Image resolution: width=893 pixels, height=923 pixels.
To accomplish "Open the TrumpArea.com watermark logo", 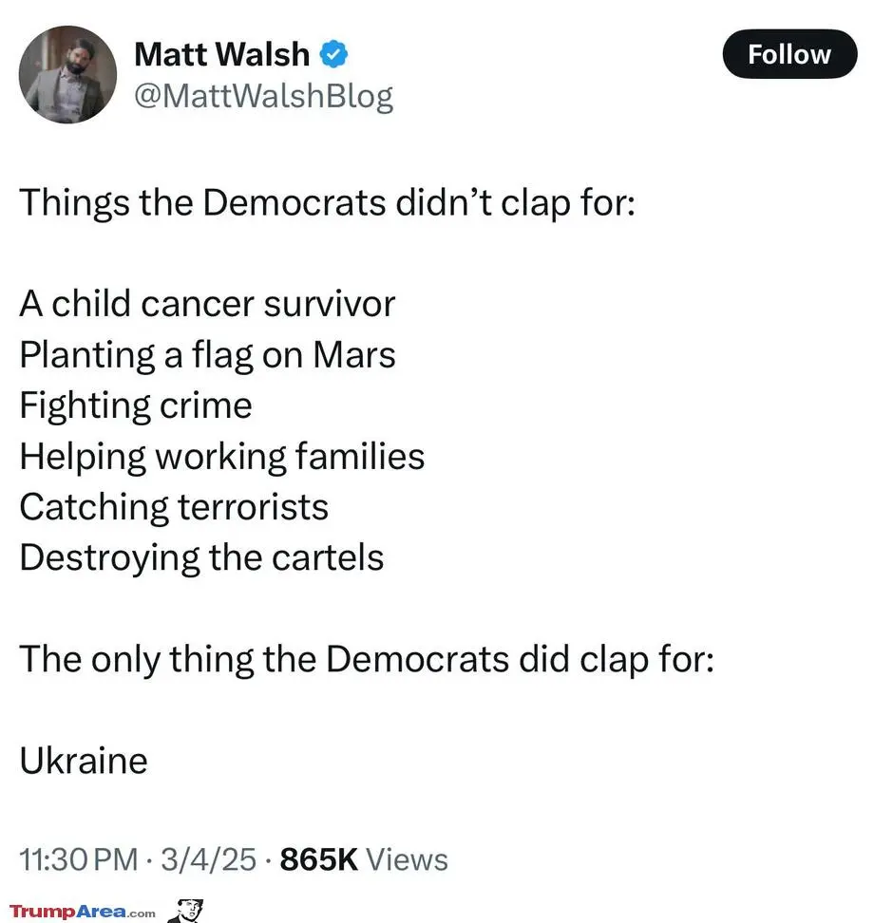I will [x=82, y=912].
